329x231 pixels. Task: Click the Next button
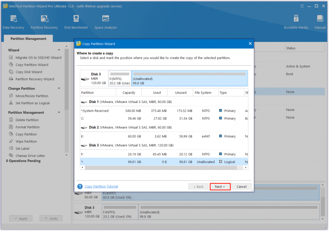(220, 187)
